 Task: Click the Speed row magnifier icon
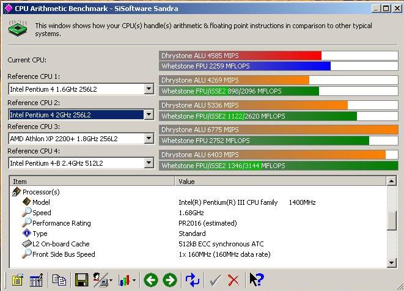26,212
